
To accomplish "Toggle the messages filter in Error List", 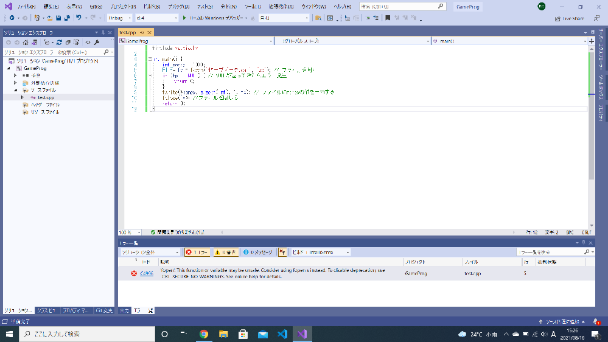I will point(258,252).
